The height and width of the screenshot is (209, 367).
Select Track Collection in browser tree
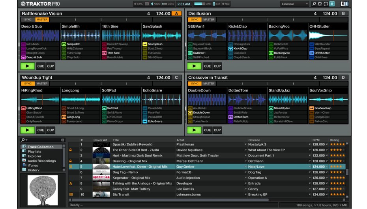[x=41, y=147]
